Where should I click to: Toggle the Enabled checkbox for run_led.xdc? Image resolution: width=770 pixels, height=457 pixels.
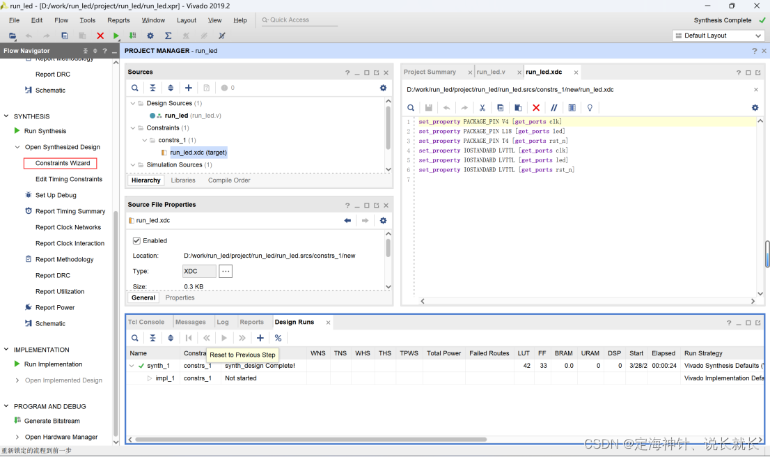click(136, 241)
